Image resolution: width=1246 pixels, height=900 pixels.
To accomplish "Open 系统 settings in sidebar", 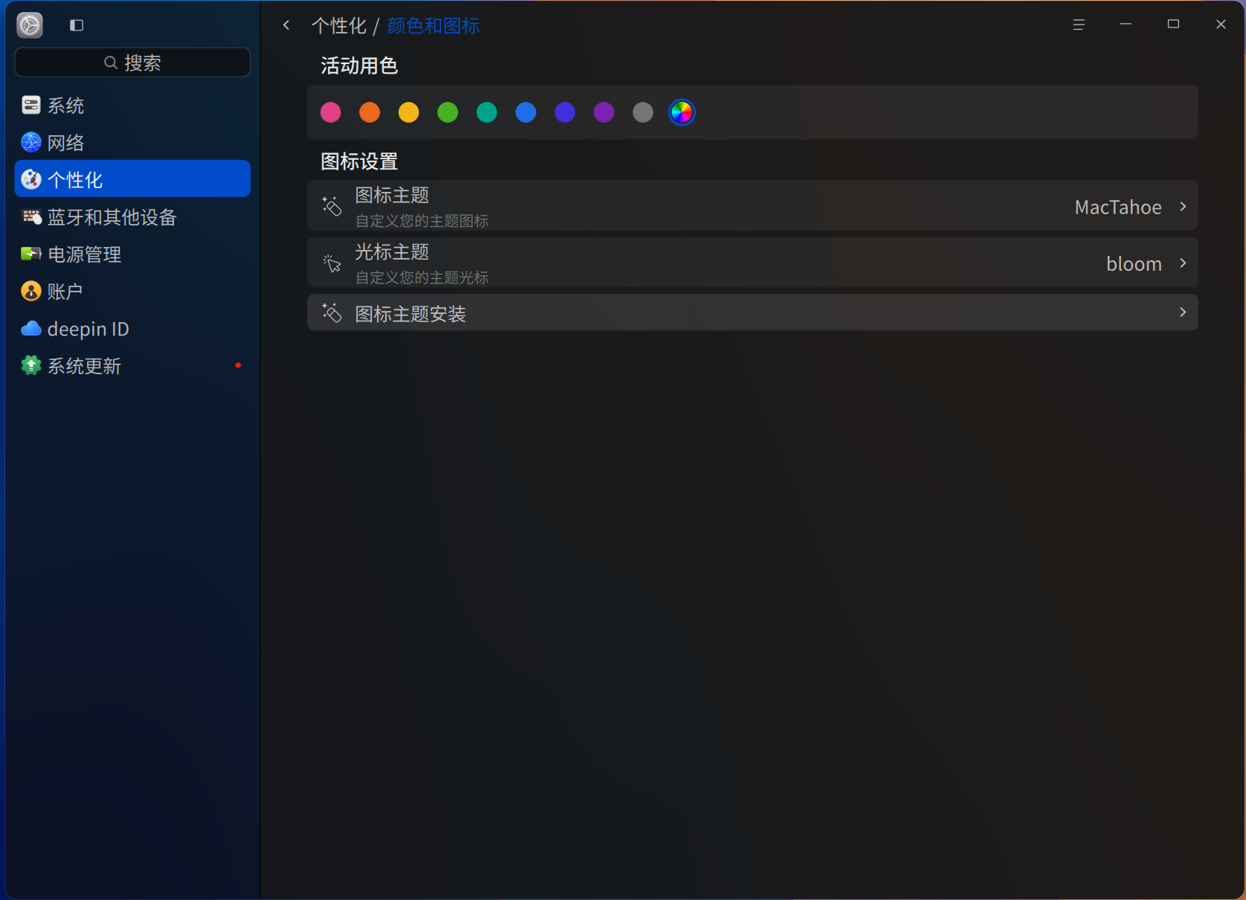I will pyautogui.click(x=132, y=105).
